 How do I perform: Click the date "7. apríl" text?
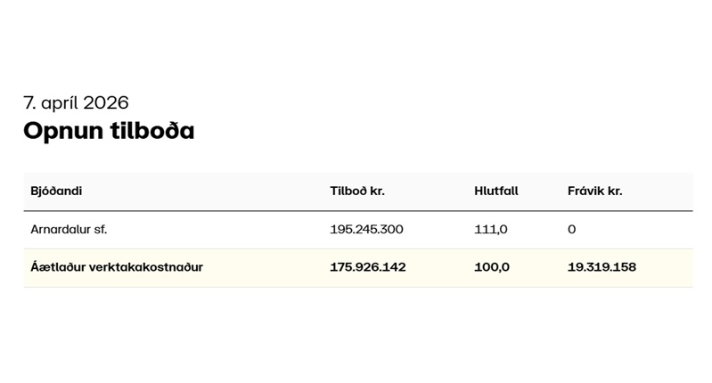[52, 102]
